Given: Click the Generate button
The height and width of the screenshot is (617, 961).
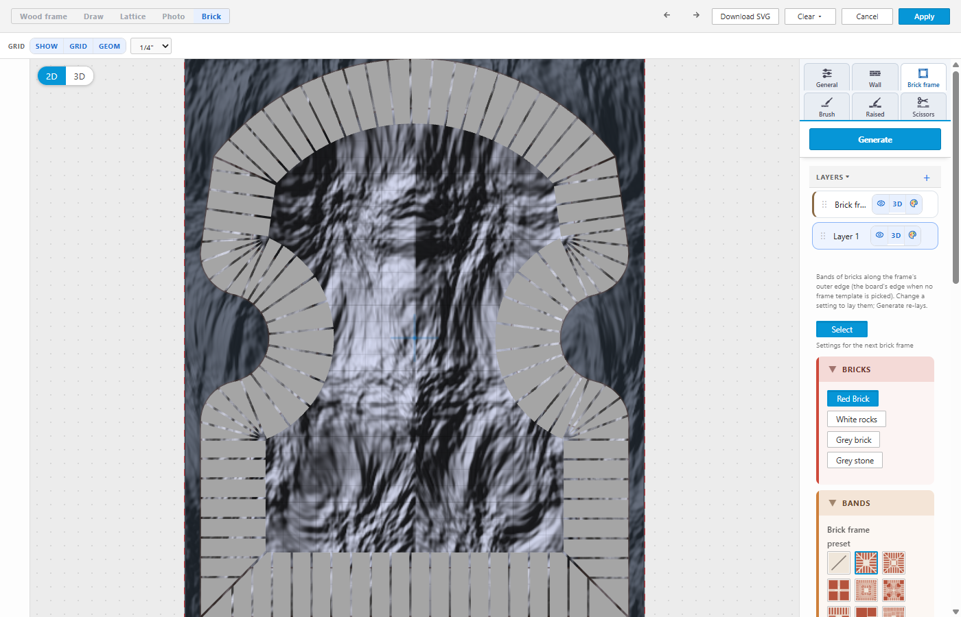Looking at the screenshot, I should click(x=875, y=139).
